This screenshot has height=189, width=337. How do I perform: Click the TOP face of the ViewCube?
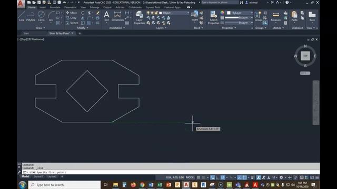(x=305, y=56)
